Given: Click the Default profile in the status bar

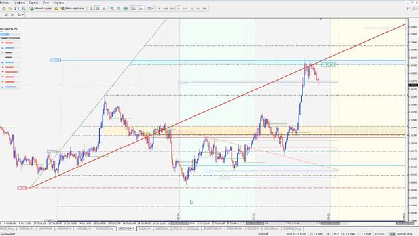Looking at the screenshot, I should point(264,234).
